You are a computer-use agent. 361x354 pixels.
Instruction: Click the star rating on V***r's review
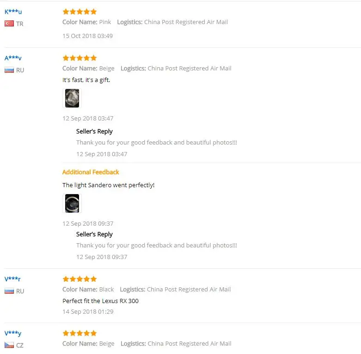[x=80, y=279]
